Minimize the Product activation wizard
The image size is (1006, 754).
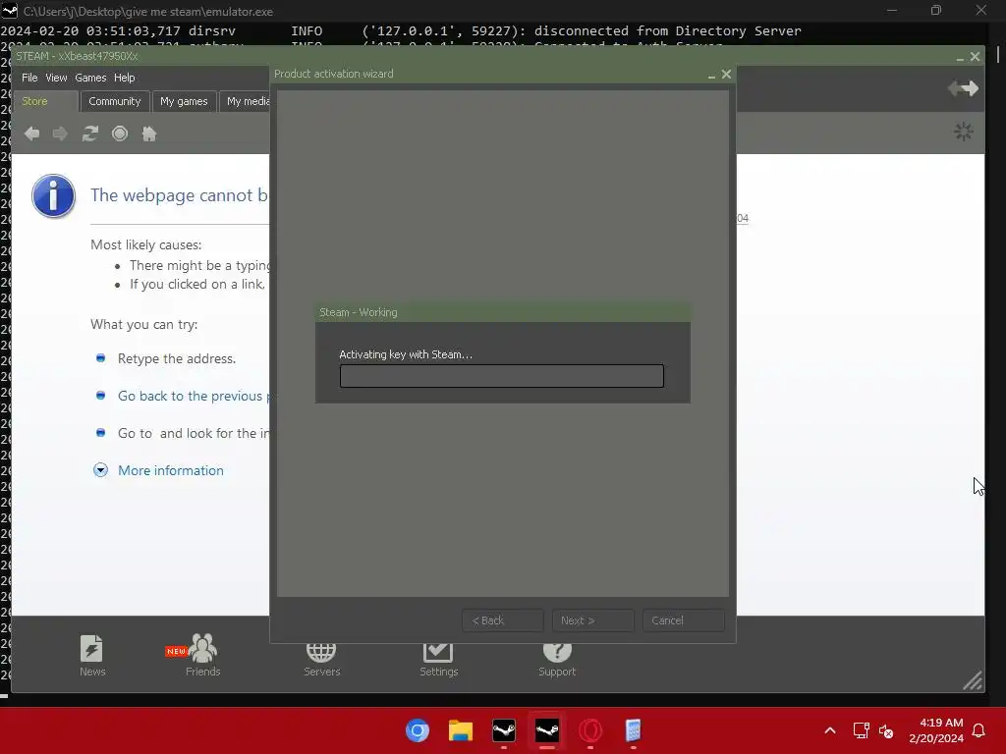coord(711,75)
